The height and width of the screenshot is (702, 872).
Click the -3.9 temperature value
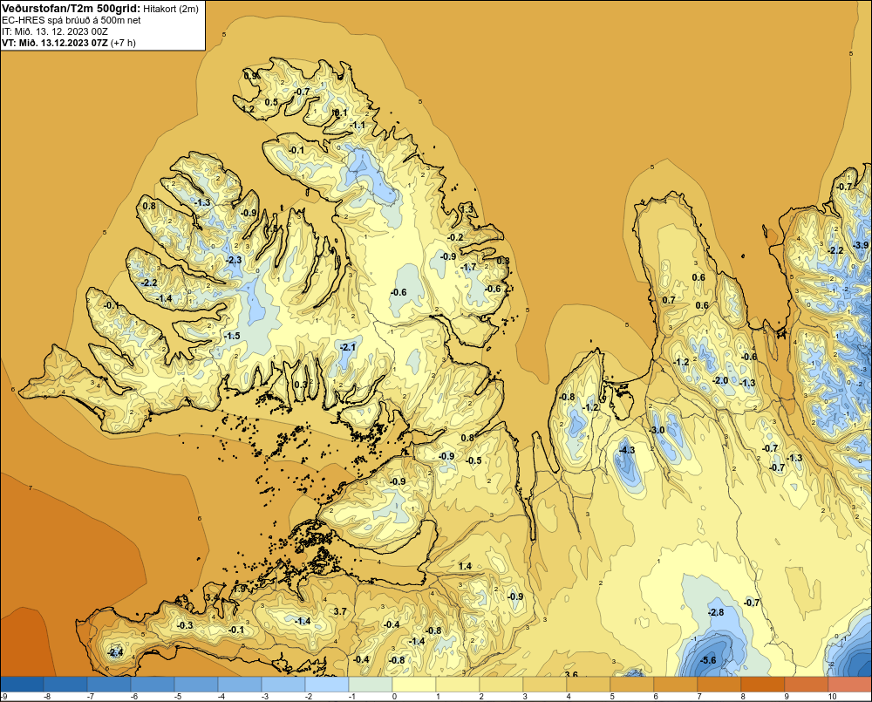coord(861,245)
